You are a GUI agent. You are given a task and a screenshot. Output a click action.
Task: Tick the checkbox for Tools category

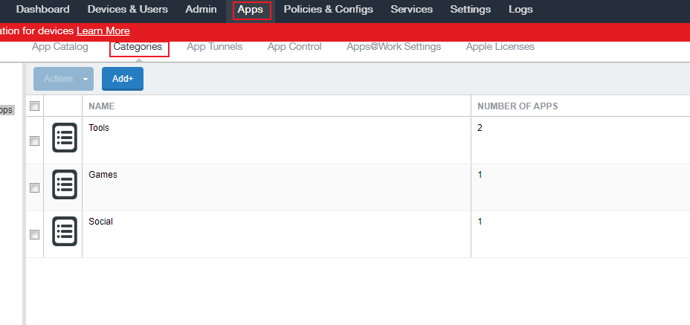click(34, 141)
